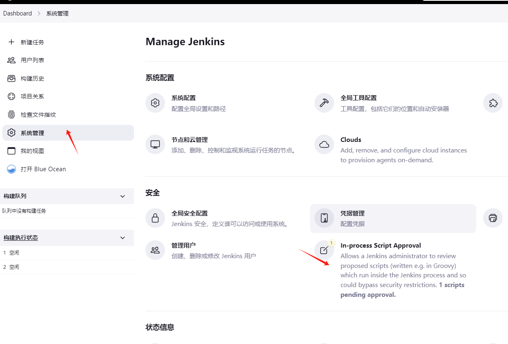Click the inbox icon beside 构建历史
508x344 pixels.
pyautogui.click(x=11, y=78)
